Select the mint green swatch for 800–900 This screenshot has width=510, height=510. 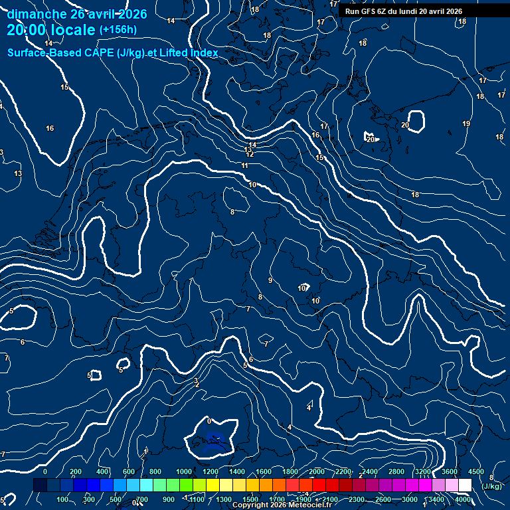[x=159, y=485]
